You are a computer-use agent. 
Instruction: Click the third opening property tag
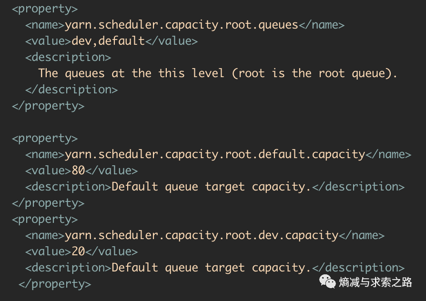pyautogui.click(x=45, y=220)
